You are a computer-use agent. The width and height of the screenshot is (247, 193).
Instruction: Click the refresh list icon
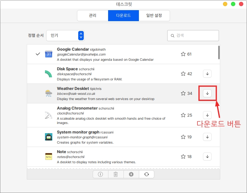point(147,174)
